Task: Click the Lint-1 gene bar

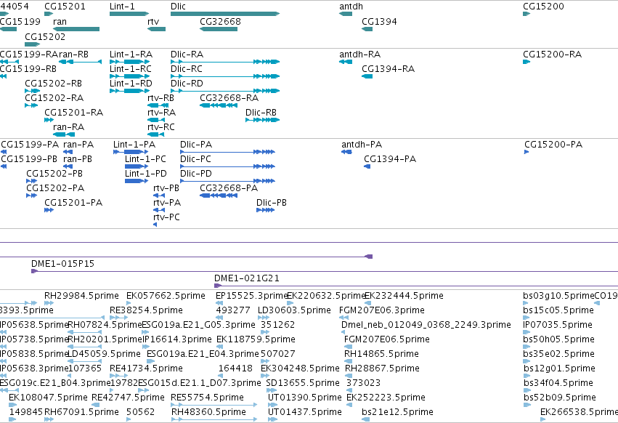Action: click(129, 14)
